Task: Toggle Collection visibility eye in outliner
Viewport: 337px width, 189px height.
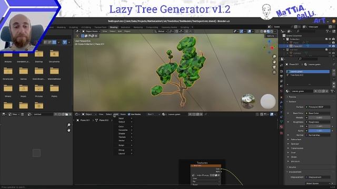Action: 330,39
